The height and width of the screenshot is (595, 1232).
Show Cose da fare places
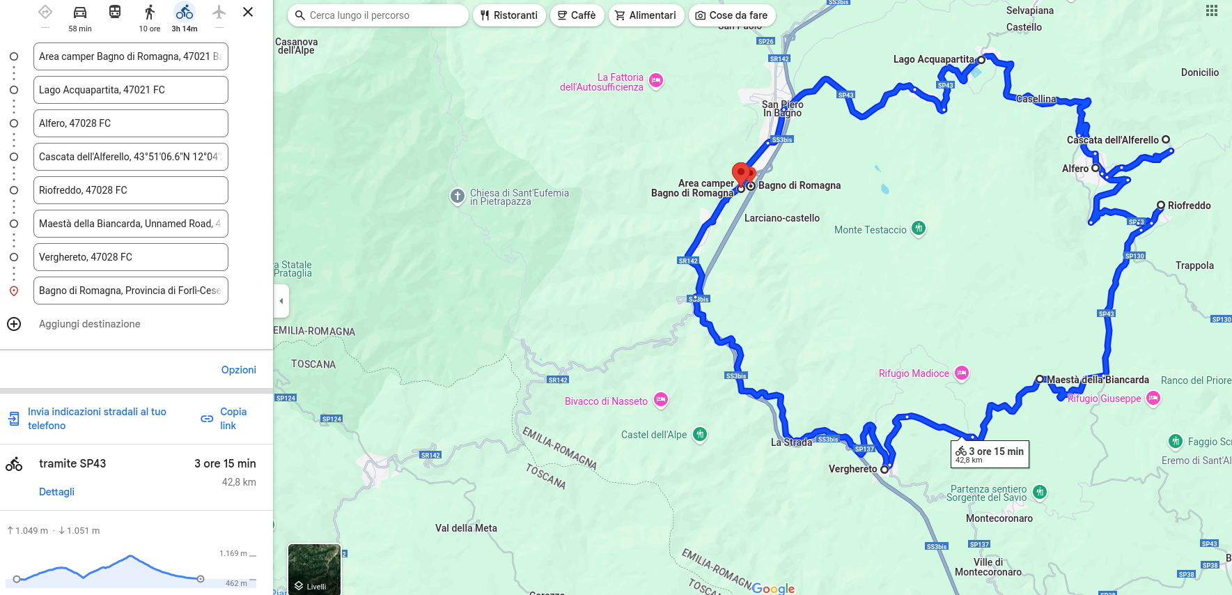click(732, 15)
